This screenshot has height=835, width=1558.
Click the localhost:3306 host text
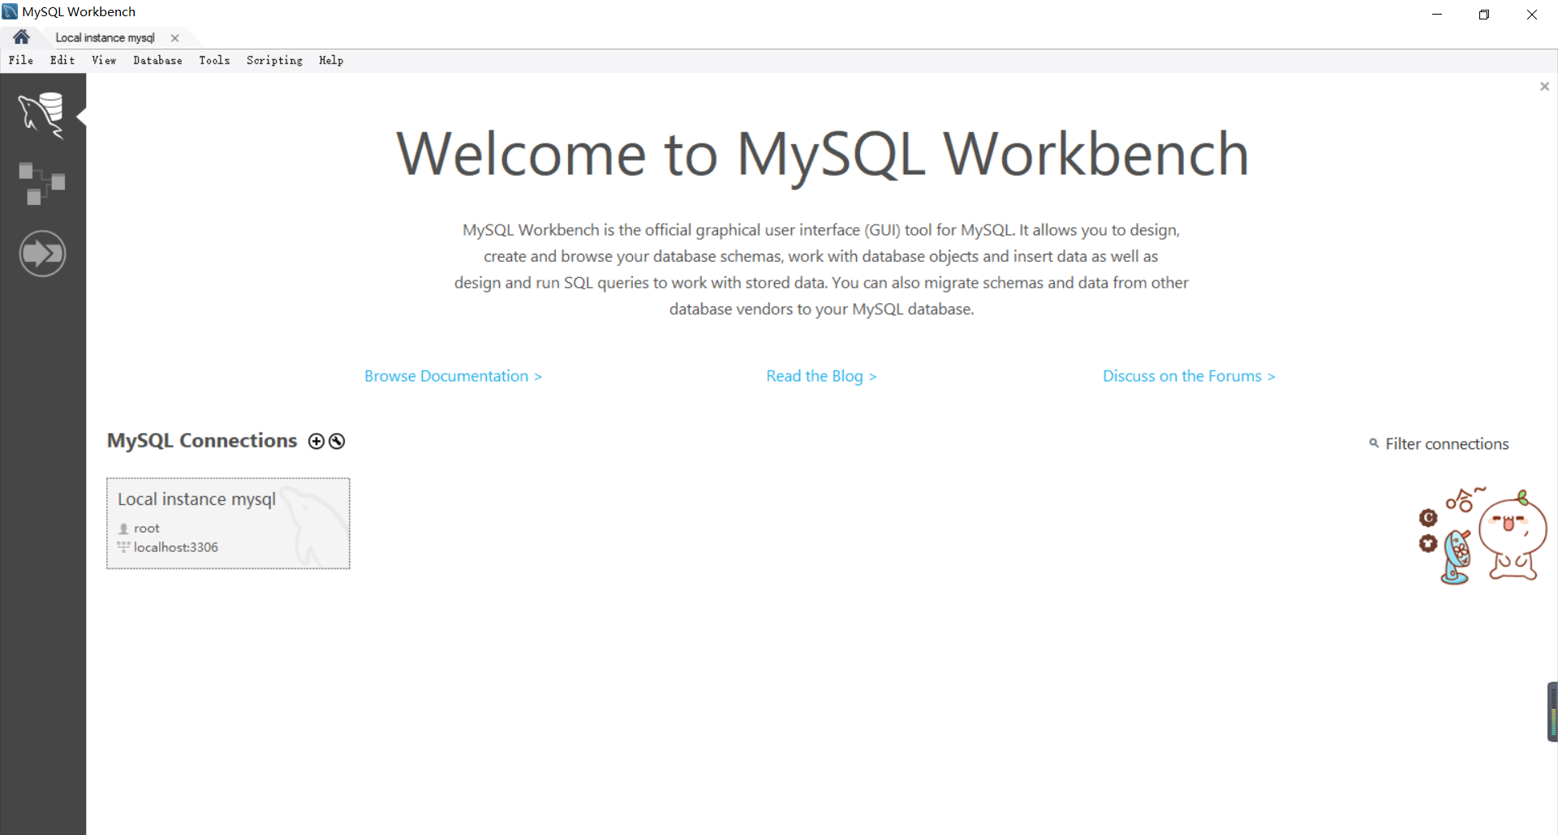[x=176, y=547]
